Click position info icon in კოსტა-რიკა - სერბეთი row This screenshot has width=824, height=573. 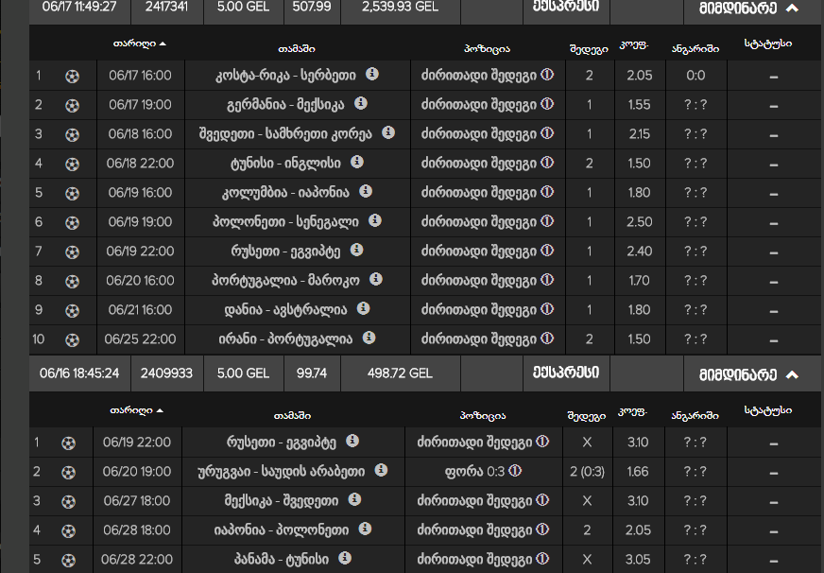click(547, 75)
